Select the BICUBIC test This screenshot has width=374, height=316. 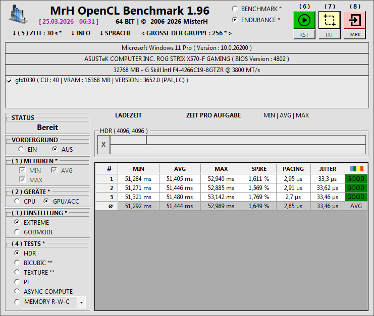(x=17, y=263)
